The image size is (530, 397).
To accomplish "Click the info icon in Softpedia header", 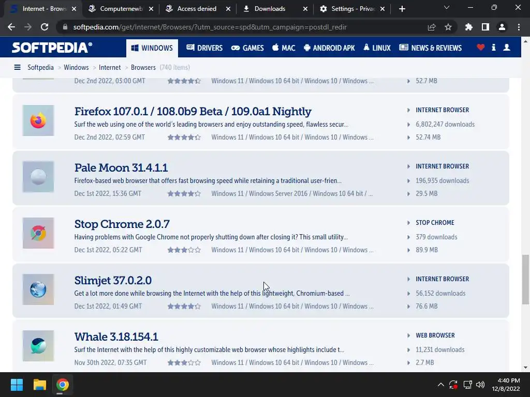I will (494, 48).
